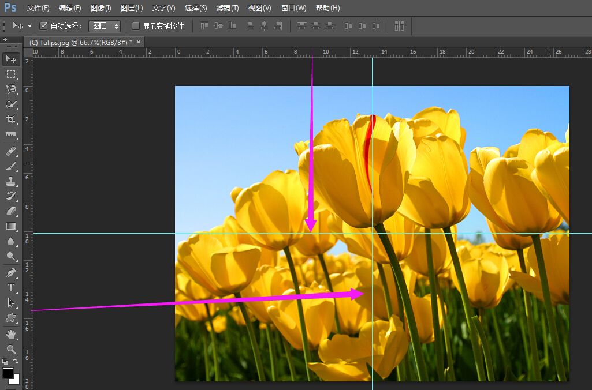Reset to default foreground and background colors
The image size is (592, 390).
(x=5, y=361)
